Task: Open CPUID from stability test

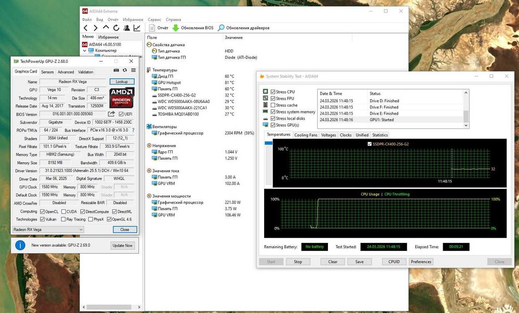Action: (394, 262)
